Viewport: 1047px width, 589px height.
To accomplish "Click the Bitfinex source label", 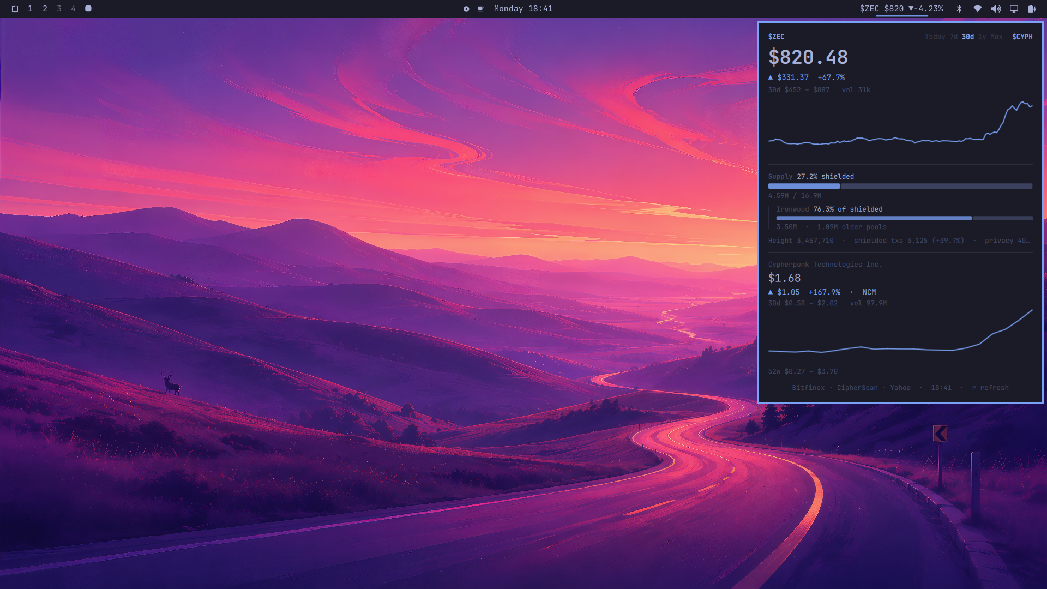I will click(x=808, y=388).
